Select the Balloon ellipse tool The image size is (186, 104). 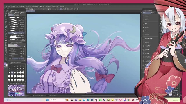(x=6, y=59)
